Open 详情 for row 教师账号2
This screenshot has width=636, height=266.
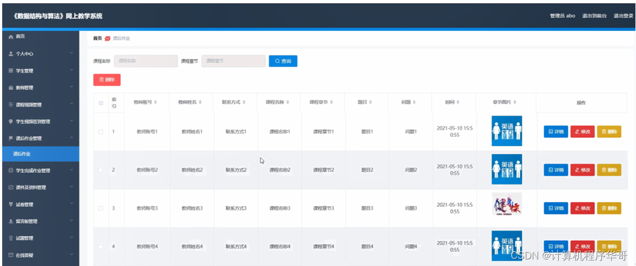pos(556,170)
